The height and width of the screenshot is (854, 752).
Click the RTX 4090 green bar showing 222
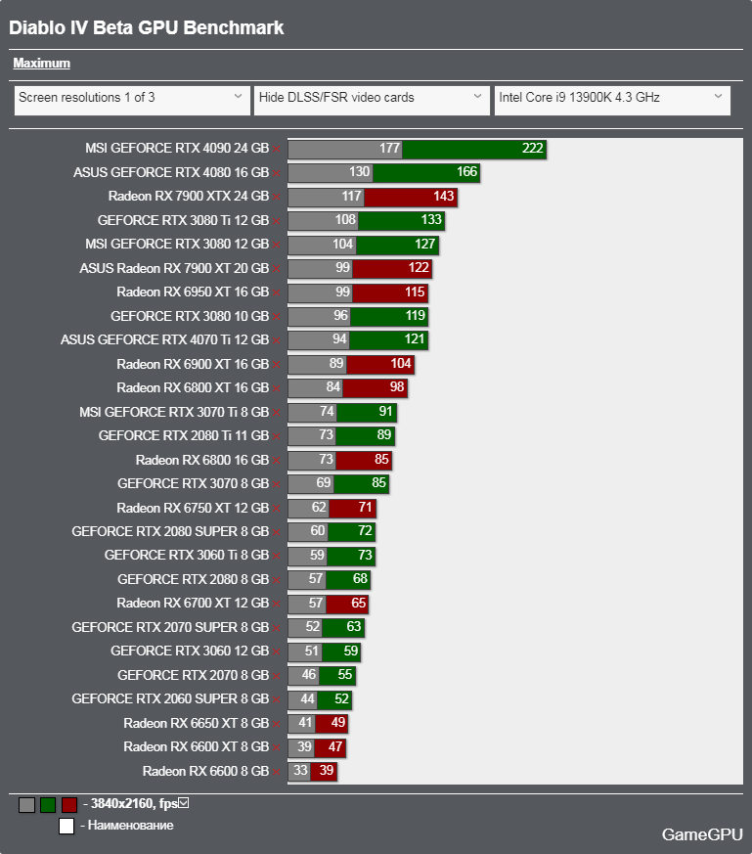coord(474,149)
